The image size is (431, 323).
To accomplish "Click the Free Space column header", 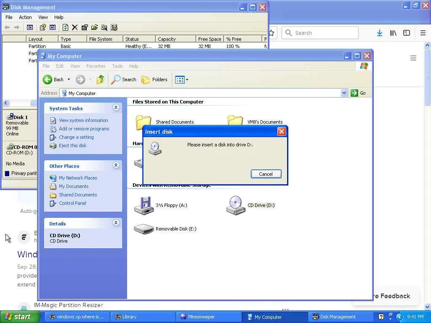I will (x=210, y=39).
